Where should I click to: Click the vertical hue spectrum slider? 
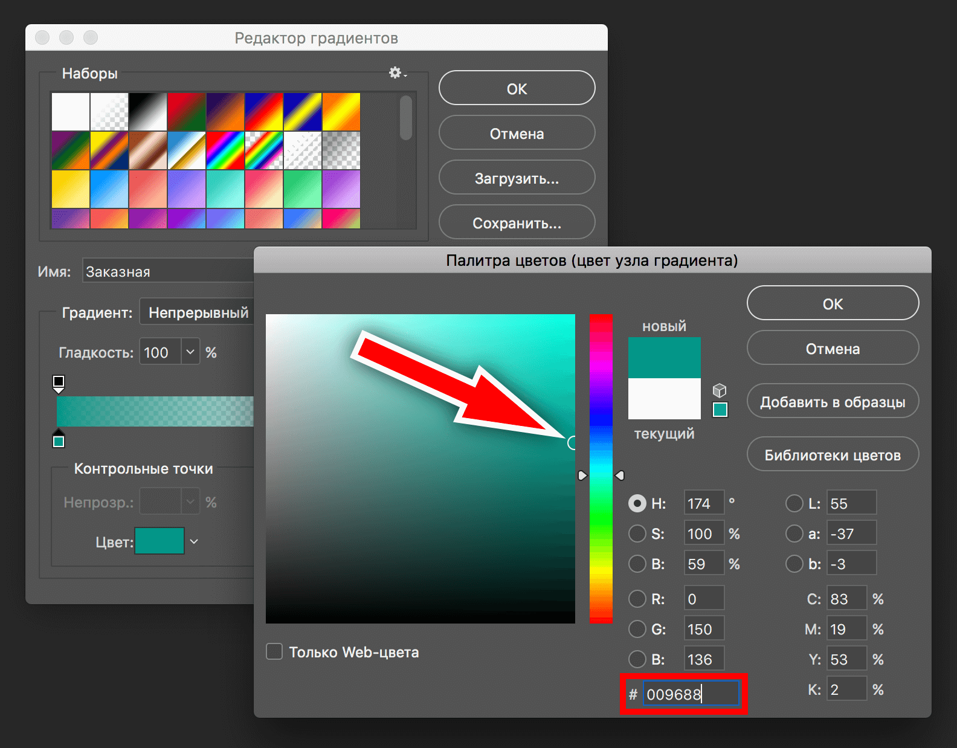601,468
